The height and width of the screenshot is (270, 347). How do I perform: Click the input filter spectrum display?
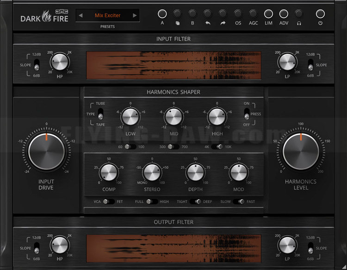coord(173,65)
